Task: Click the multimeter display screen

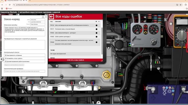Action: click(x=182, y=22)
